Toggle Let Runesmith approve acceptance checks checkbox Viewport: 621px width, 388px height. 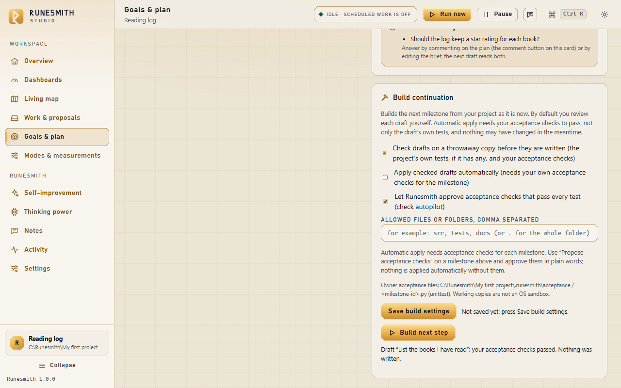point(385,202)
